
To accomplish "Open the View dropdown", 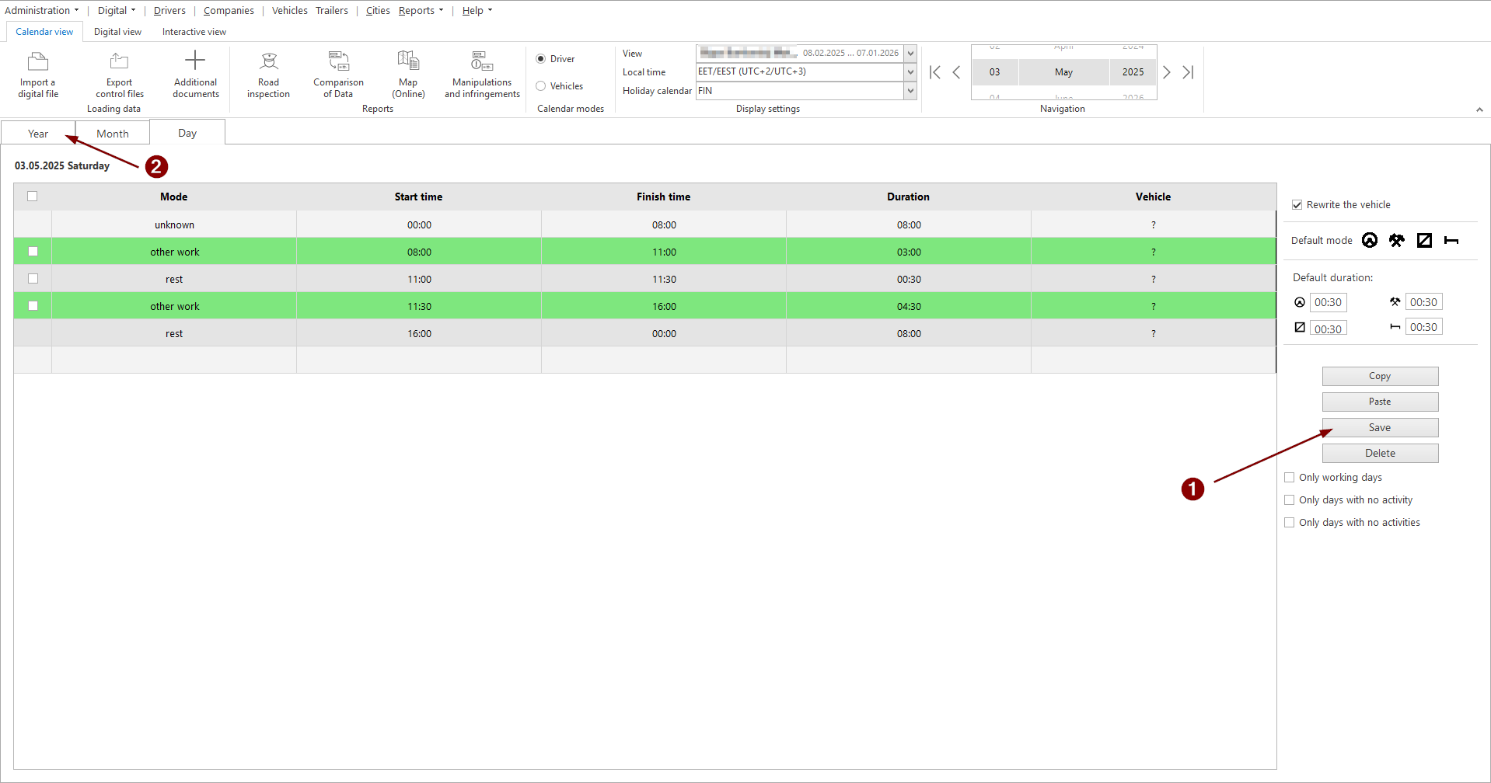I will [910, 53].
